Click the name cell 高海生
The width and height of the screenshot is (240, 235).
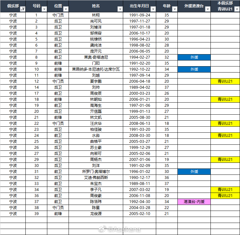[x=96, y=105]
